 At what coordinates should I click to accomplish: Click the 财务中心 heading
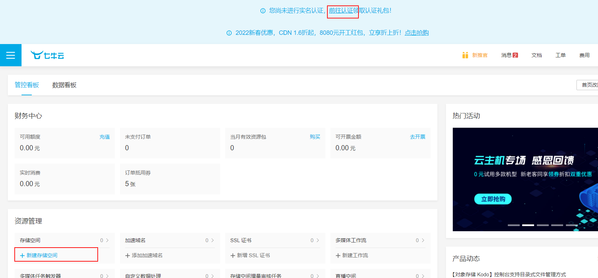28,116
